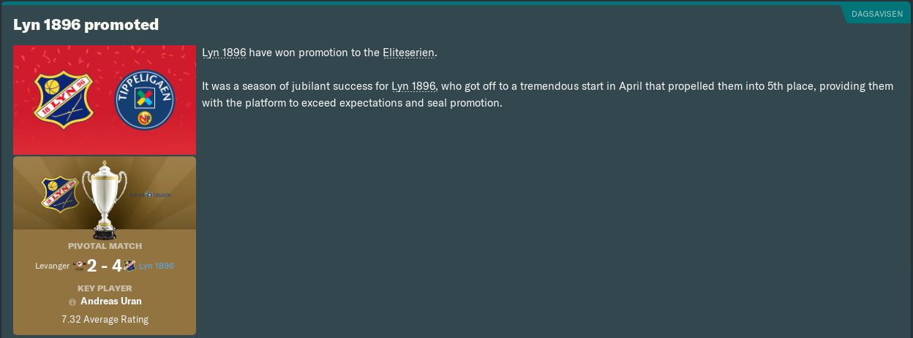The height and width of the screenshot is (338, 913).
Task: Click the 'Lyn 1896 promoted' headline
Action: [x=86, y=25]
